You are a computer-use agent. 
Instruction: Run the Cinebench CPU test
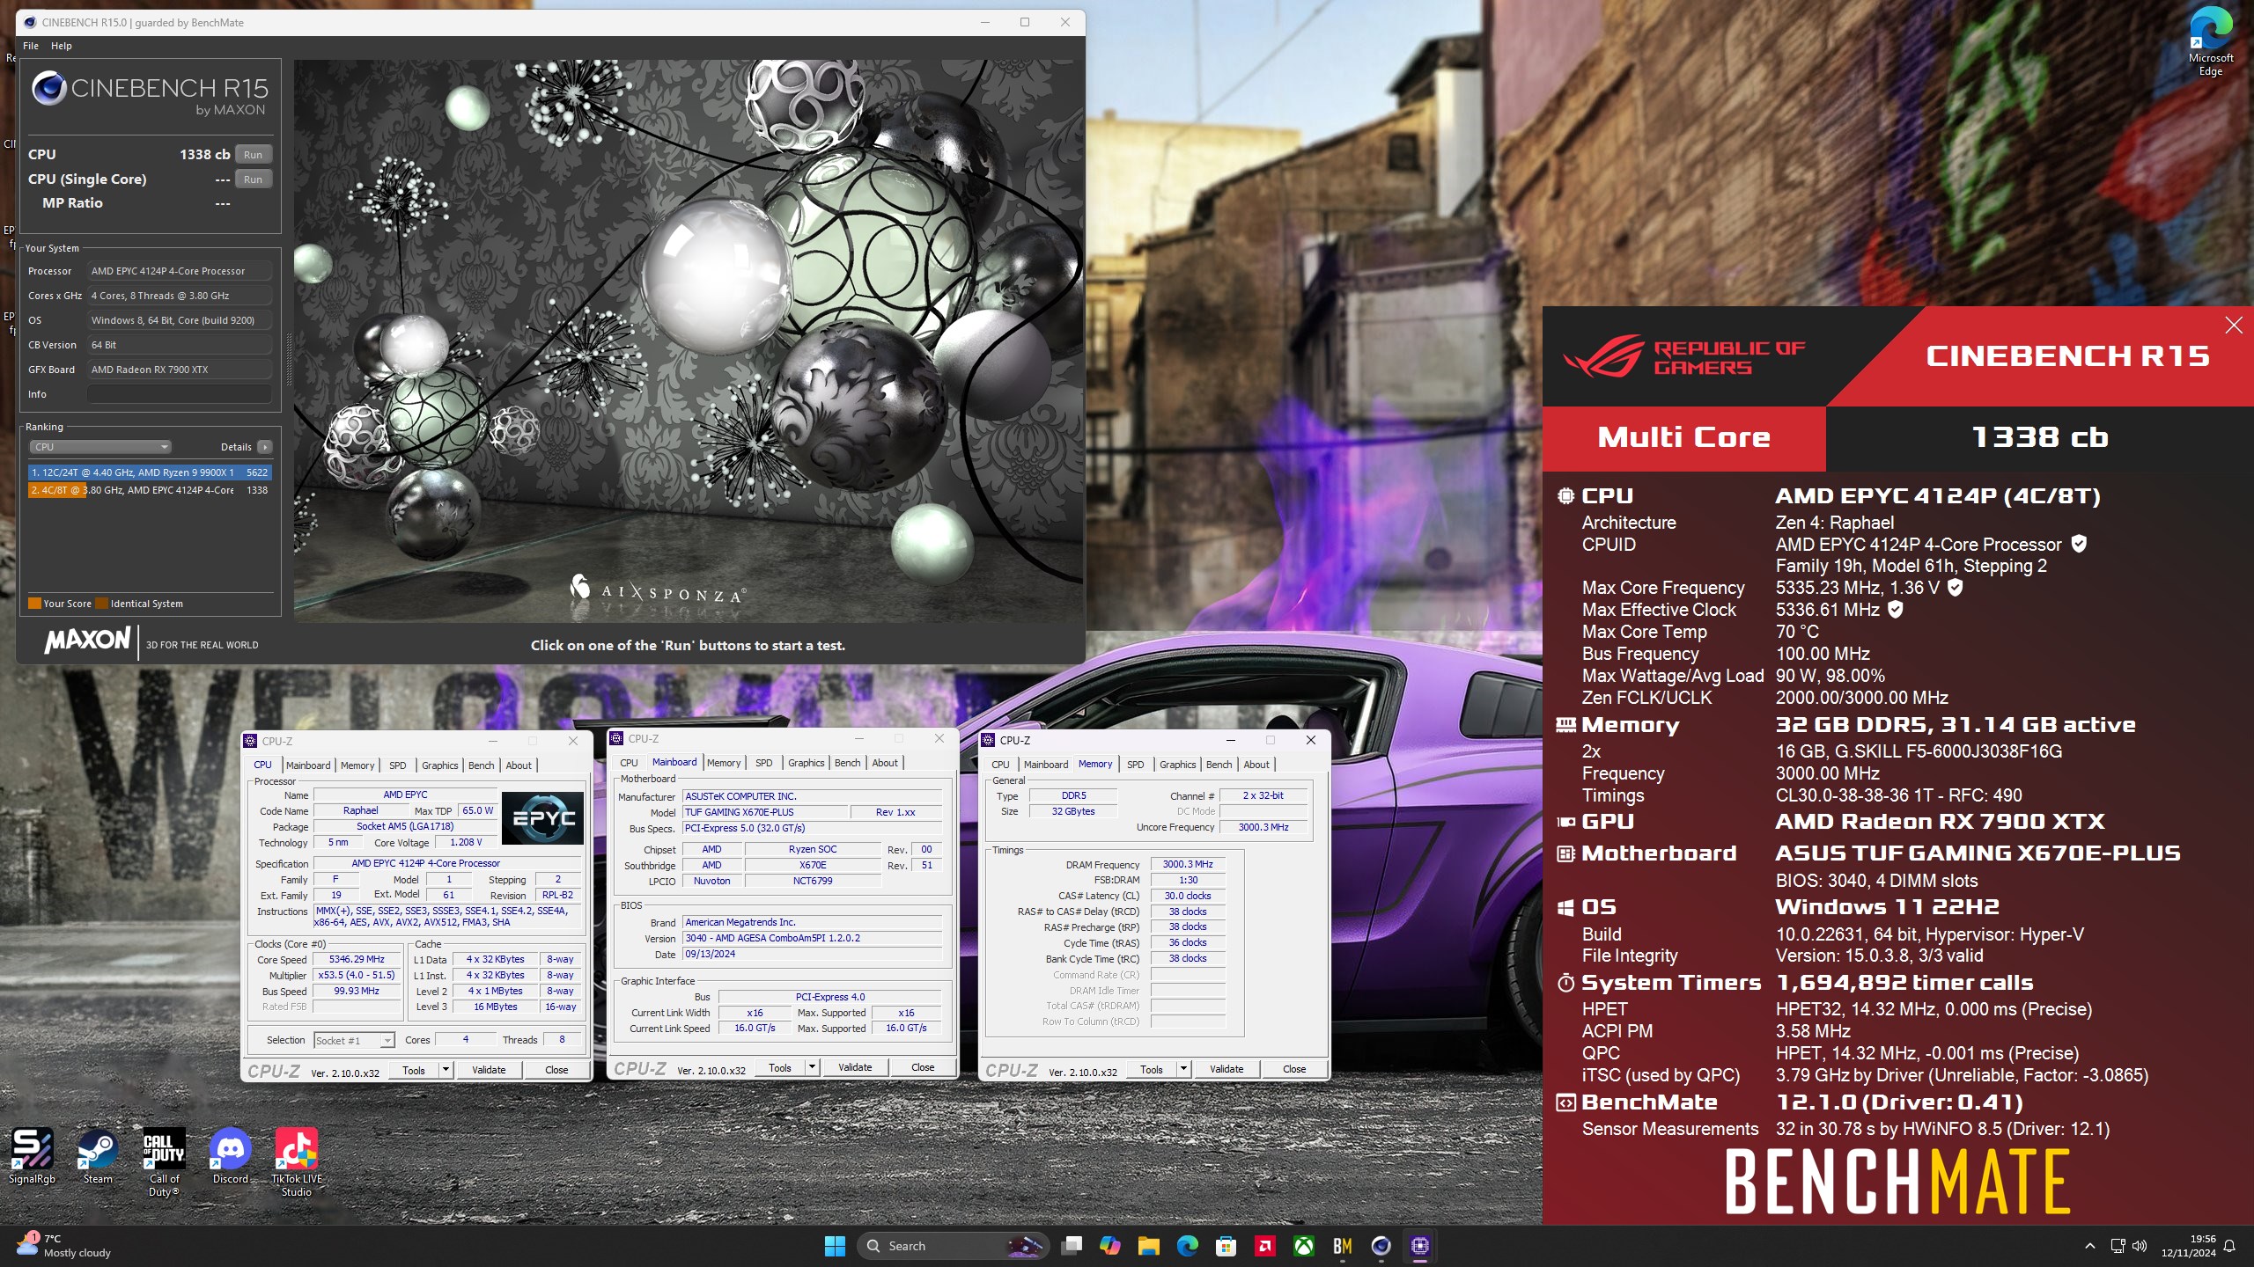(x=253, y=155)
